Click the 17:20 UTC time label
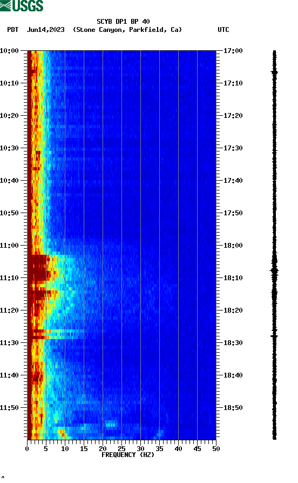This screenshot has width=298, height=483. pos(233,116)
